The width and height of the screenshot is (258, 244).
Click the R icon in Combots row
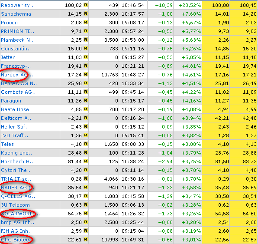point(86,92)
